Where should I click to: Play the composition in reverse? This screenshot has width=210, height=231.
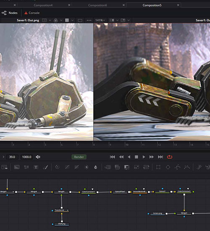pos(129,157)
